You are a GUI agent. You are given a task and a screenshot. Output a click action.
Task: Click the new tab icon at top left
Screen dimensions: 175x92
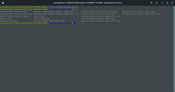[3, 3]
